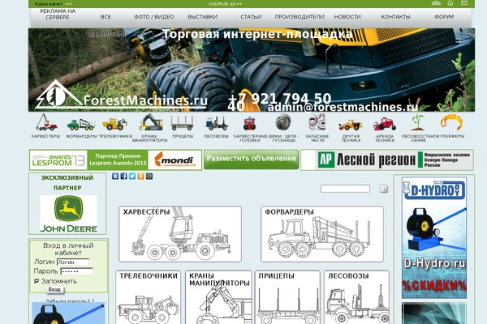
Task: Open the Шины / цепи / гусеницы icon
Action: [x=283, y=122]
